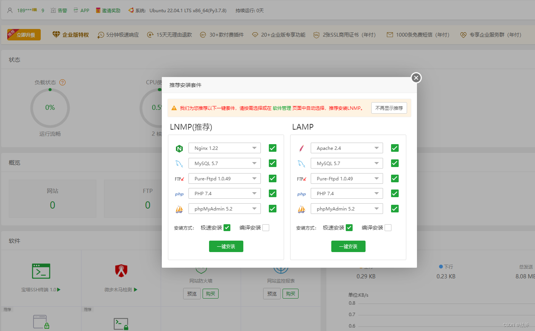
Task: Click the phpMyAdmin sailboat icon in LAMP panel
Action: click(302, 209)
